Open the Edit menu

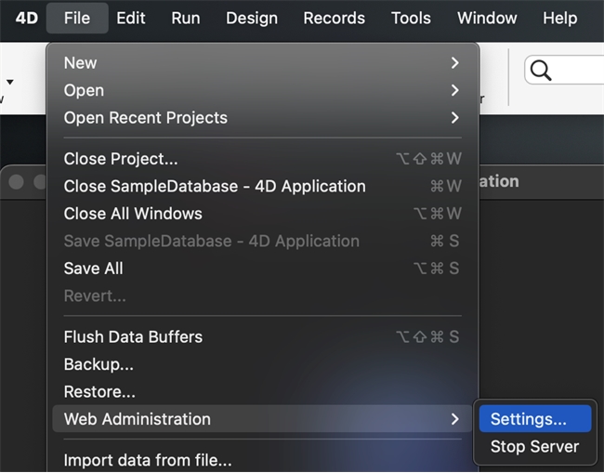(130, 18)
